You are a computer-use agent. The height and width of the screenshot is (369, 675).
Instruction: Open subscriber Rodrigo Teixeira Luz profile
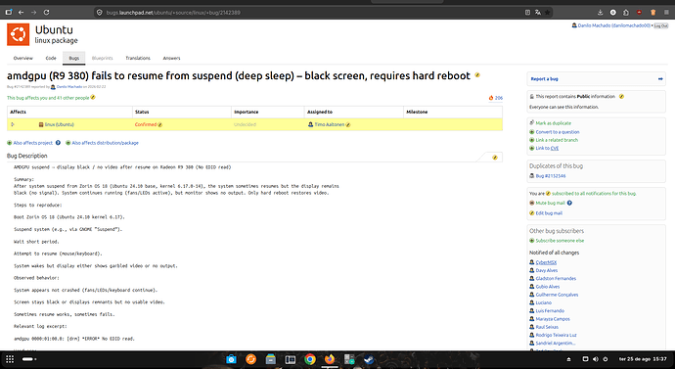[557, 335]
